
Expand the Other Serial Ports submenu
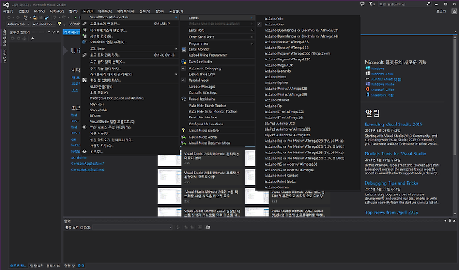click(x=217, y=37)
